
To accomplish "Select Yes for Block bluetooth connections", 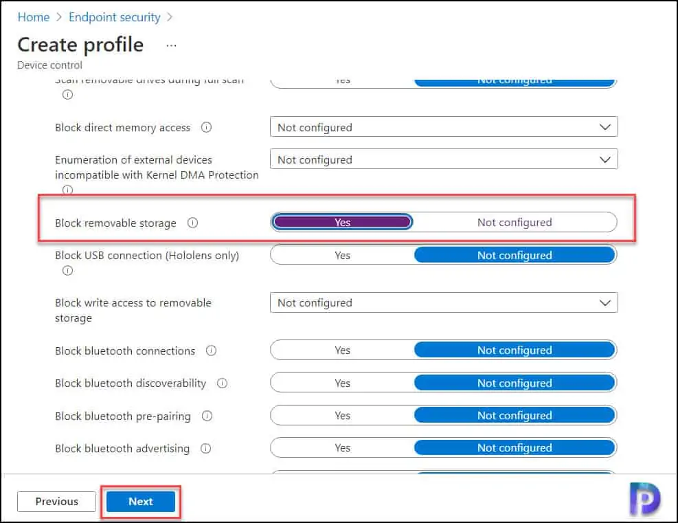I will [342, 350].
